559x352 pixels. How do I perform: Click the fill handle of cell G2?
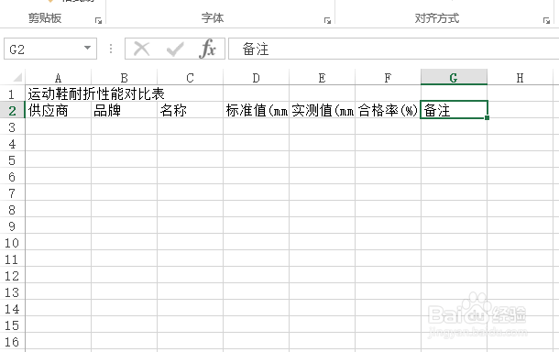tap(487, 118)
